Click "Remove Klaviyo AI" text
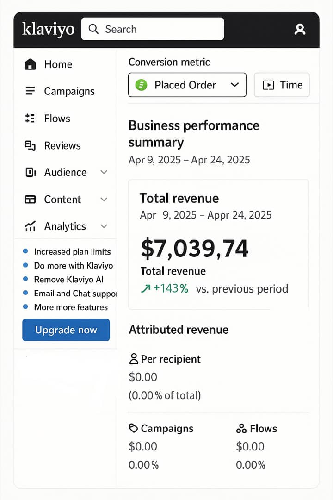The image size is (333, 500). tap(68, 279)
